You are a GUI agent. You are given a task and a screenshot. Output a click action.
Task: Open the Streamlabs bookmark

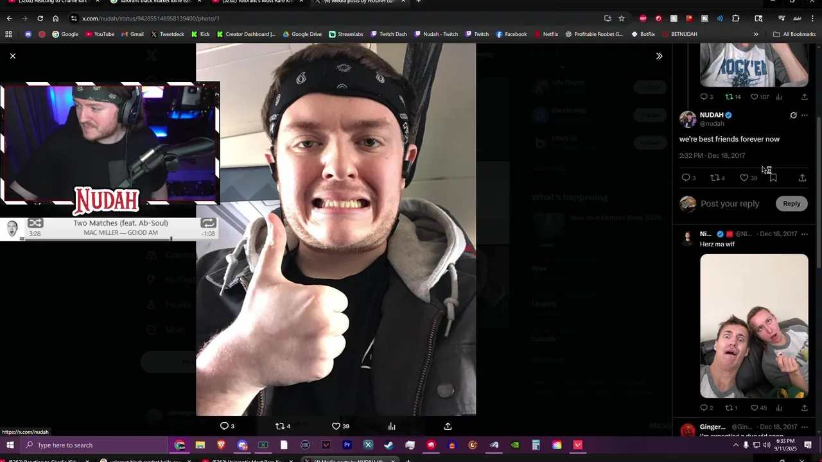[x=345, y=34]
